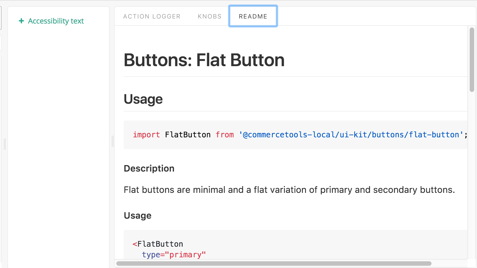Screen dimensions: 477x268
Task: Click the first large Usage heading
Action: pos(143,99)
